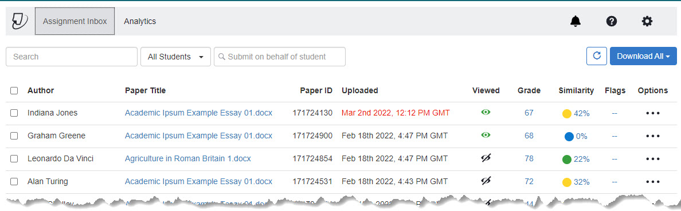Click yellow 42% similarity indicator
The image size is (681, 211).
tap(576, 114)
